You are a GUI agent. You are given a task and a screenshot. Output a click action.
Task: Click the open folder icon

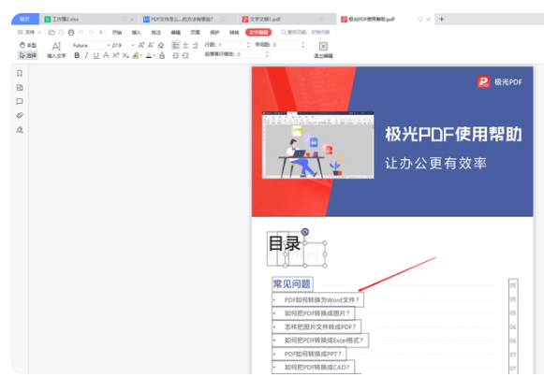[x=51, y=32]
